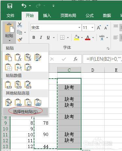Image resolution: width=122 pixels, height=151 pixels.
Task: Choose Paste No Borders option
Action: tap(9, 67)
